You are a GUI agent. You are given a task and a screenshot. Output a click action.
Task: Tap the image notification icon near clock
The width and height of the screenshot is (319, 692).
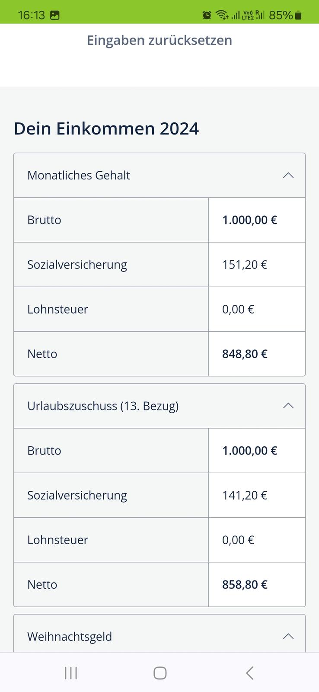[55, 15]
